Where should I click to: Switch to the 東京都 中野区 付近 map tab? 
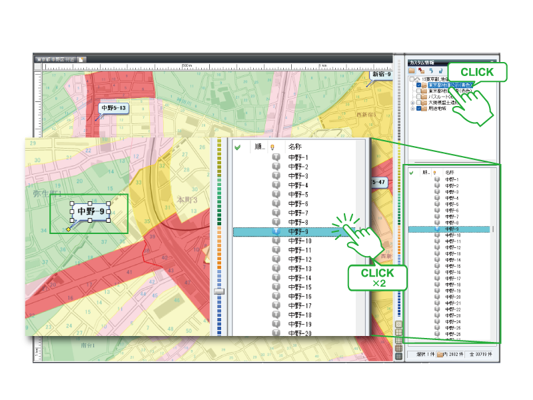point(56,59)
